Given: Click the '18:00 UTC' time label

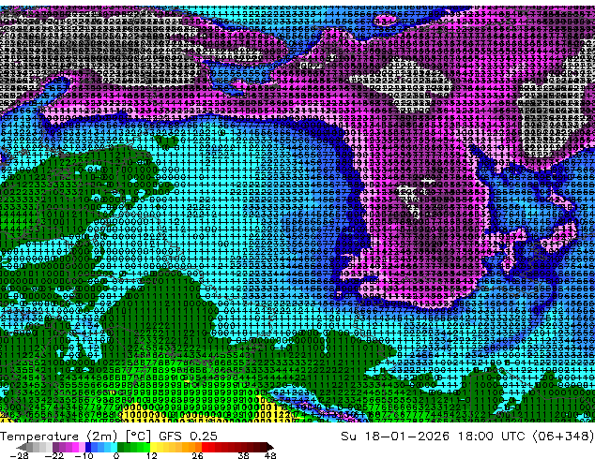Looking at the screenshot, I should 492,437.
